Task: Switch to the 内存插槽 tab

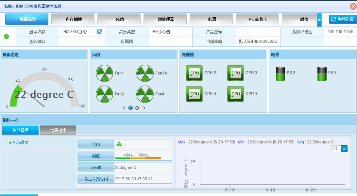Action: click(x=73, y=19)
